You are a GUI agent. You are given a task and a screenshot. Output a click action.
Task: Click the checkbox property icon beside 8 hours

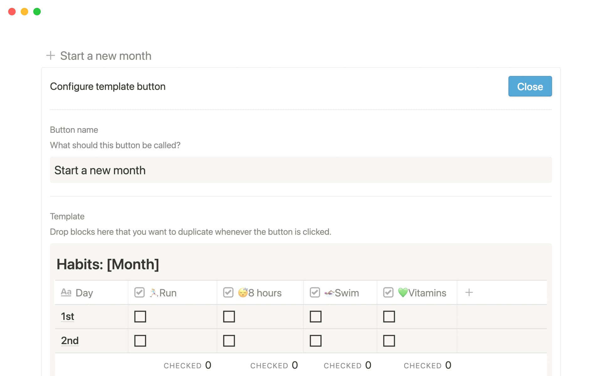coord(228,292)
